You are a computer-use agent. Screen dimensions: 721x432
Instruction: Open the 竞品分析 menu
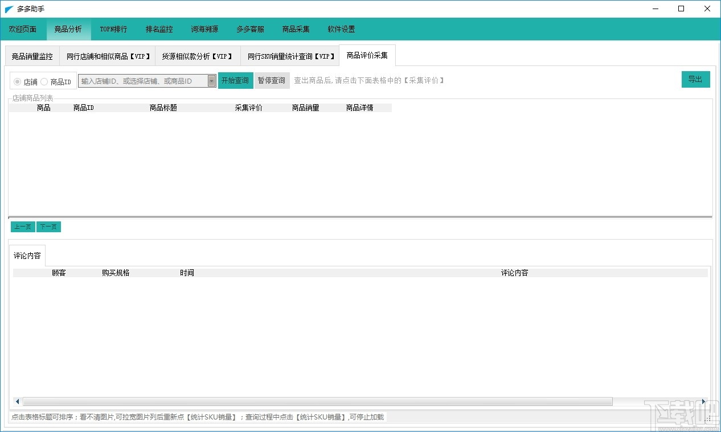68,29
